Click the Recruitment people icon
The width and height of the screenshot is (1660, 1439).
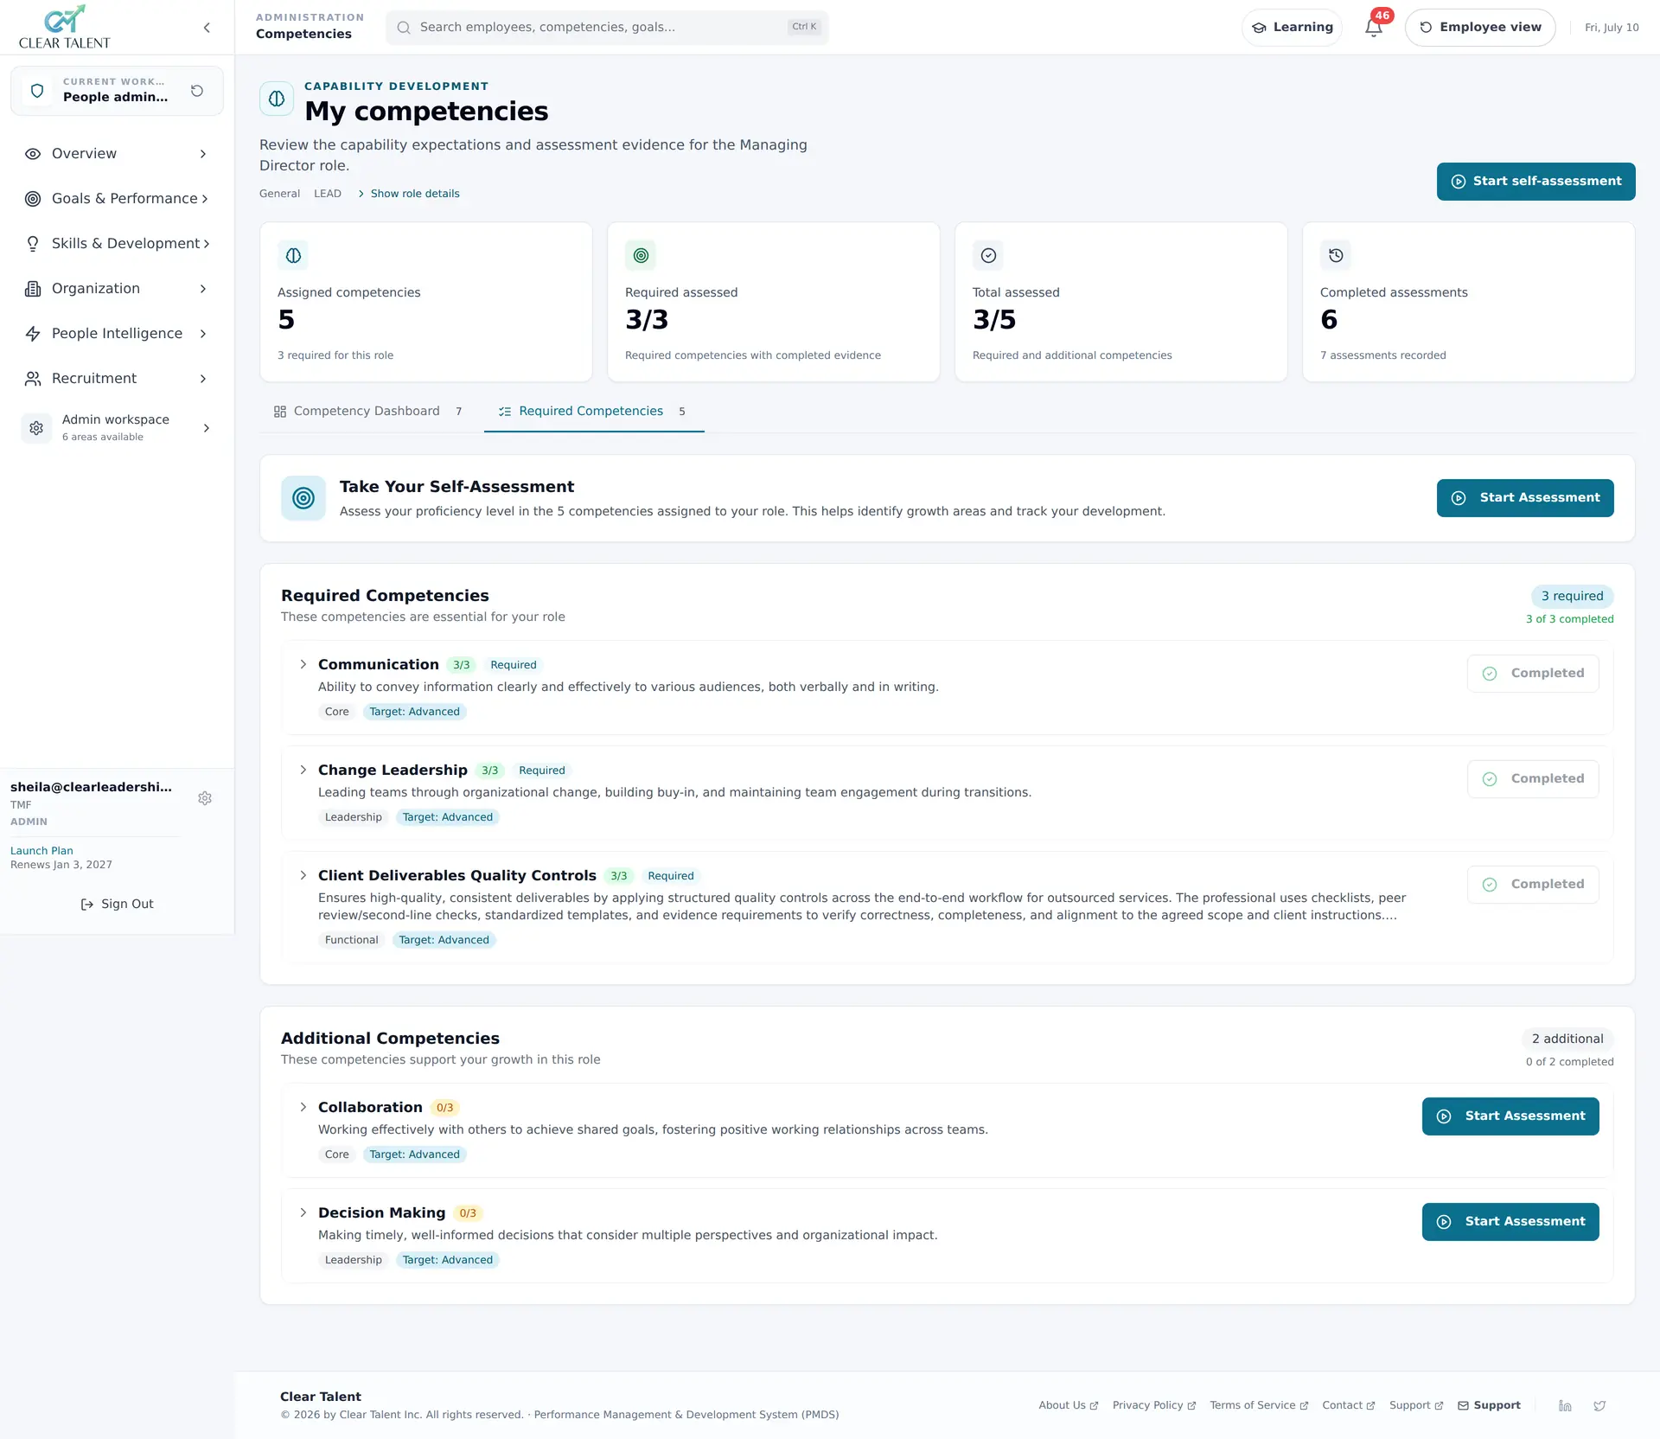[x=33, y=379]
